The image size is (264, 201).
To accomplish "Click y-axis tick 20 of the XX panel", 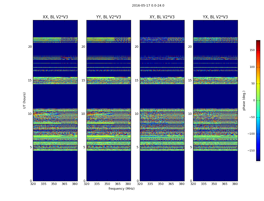I will (30, 47).
